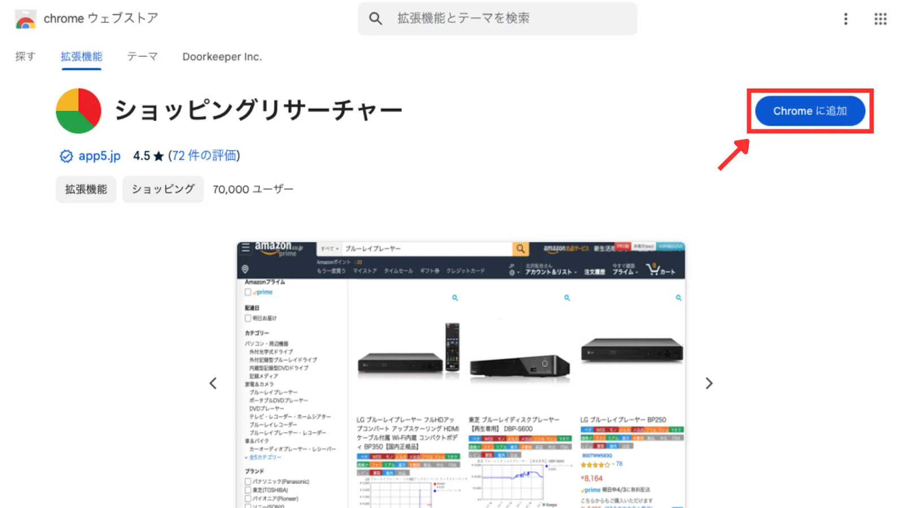Open the three-dot more options menu
The image size is (904, 508).
[845, 19]
